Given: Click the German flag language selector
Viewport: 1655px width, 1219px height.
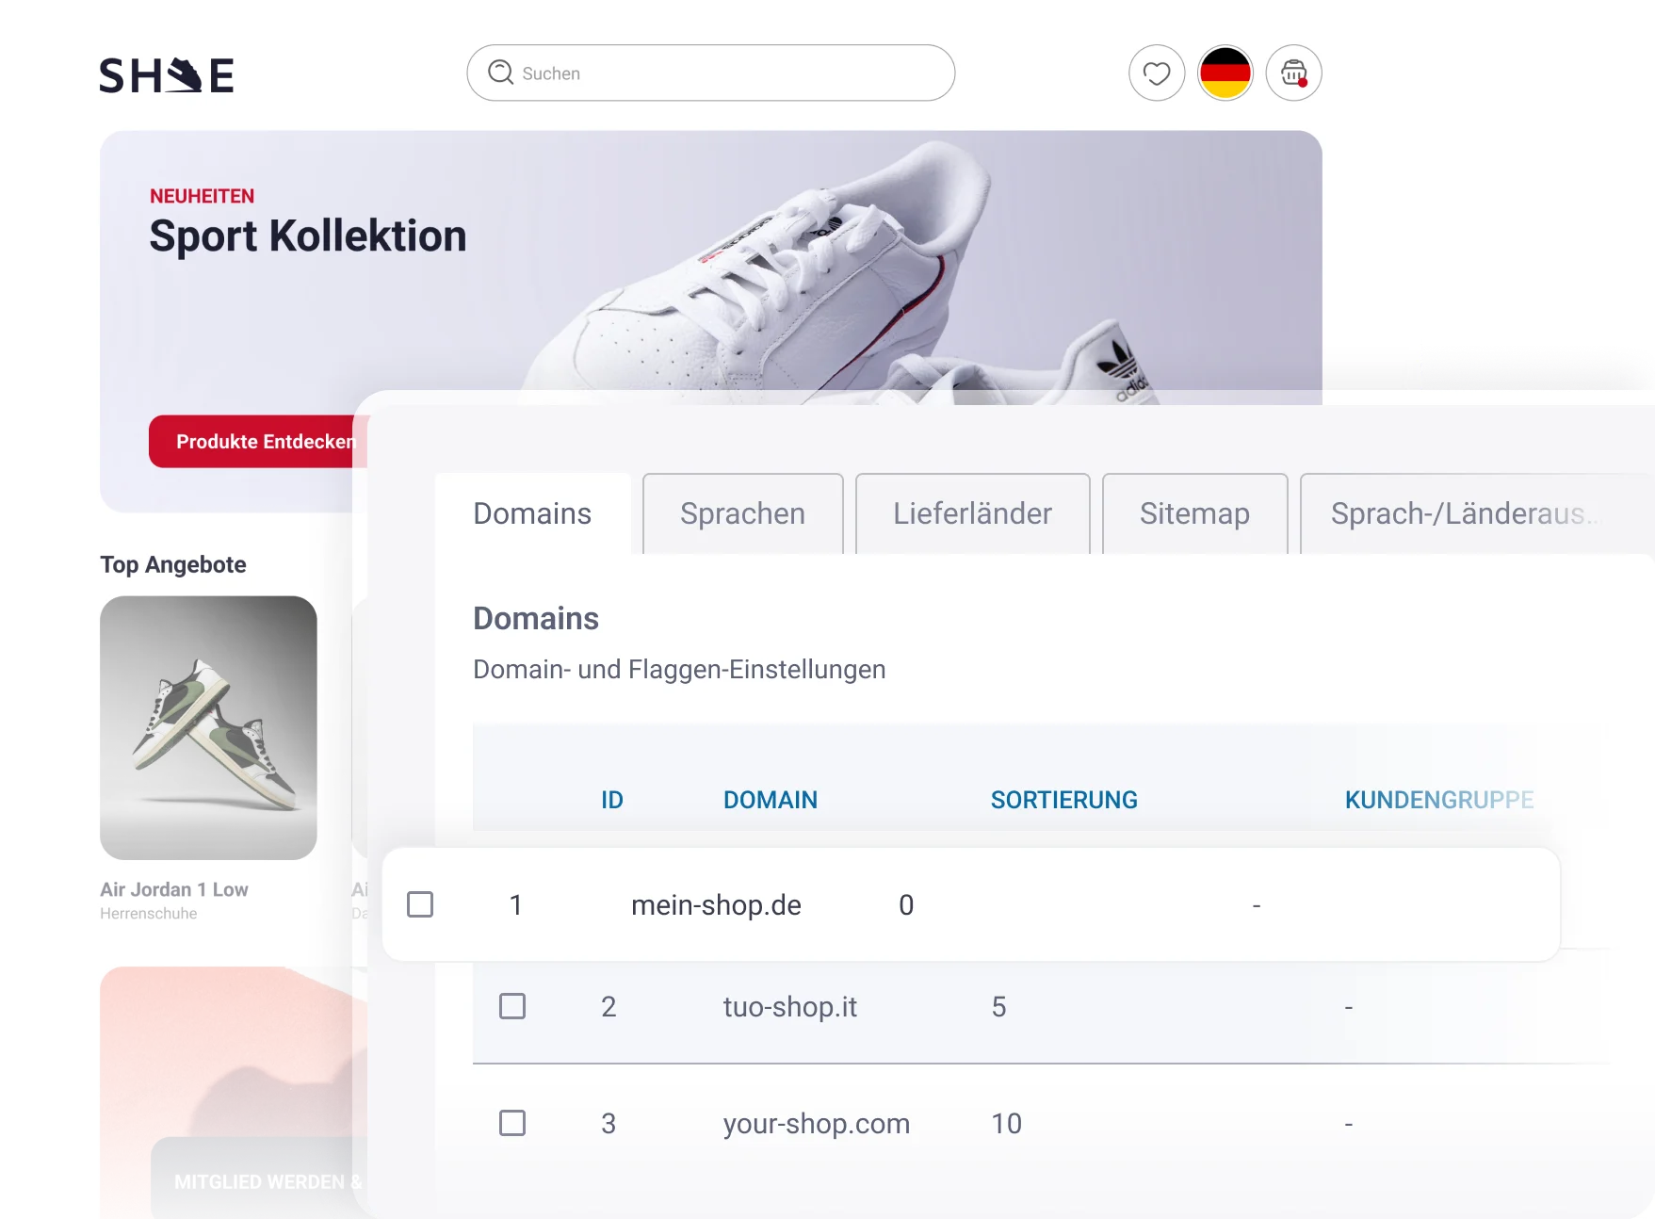Looking at the screenshot, I should click(1225, 73).
